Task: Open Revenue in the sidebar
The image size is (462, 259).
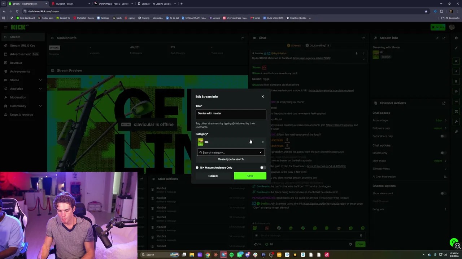Action: tap(23, 63)
